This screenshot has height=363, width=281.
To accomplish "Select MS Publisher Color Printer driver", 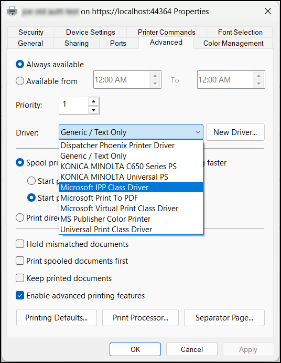I will click(131, 219).
